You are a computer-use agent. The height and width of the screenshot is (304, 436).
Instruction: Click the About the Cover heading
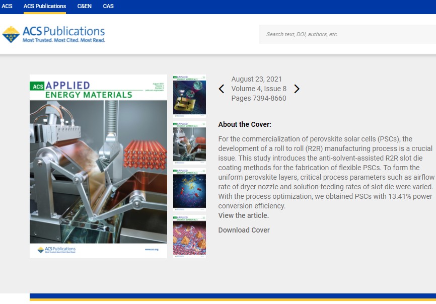244,124
